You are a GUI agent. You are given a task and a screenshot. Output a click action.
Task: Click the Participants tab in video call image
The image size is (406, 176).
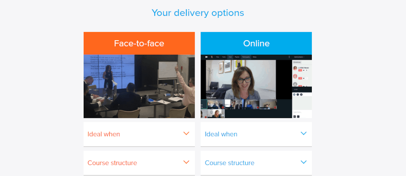pyautogui.click(x=246, y=57)
